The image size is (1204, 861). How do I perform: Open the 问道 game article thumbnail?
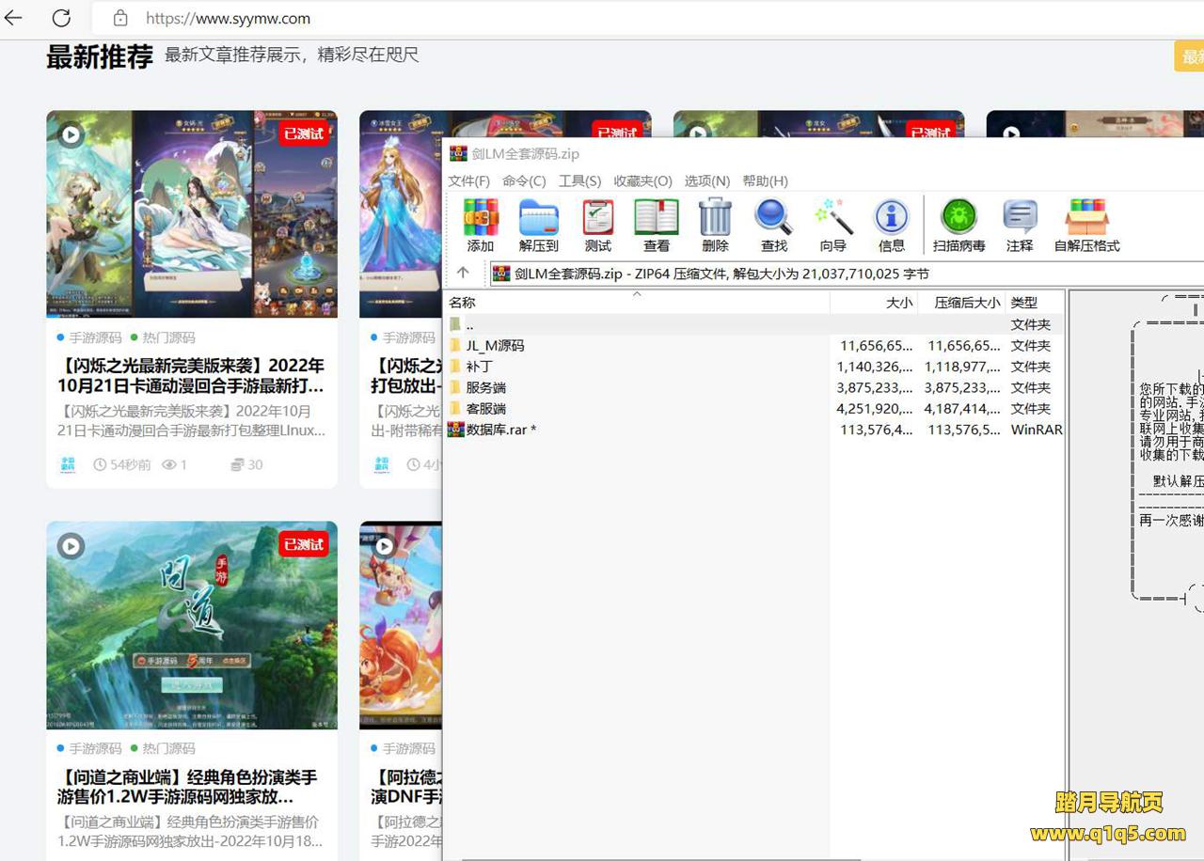[192, 625]
